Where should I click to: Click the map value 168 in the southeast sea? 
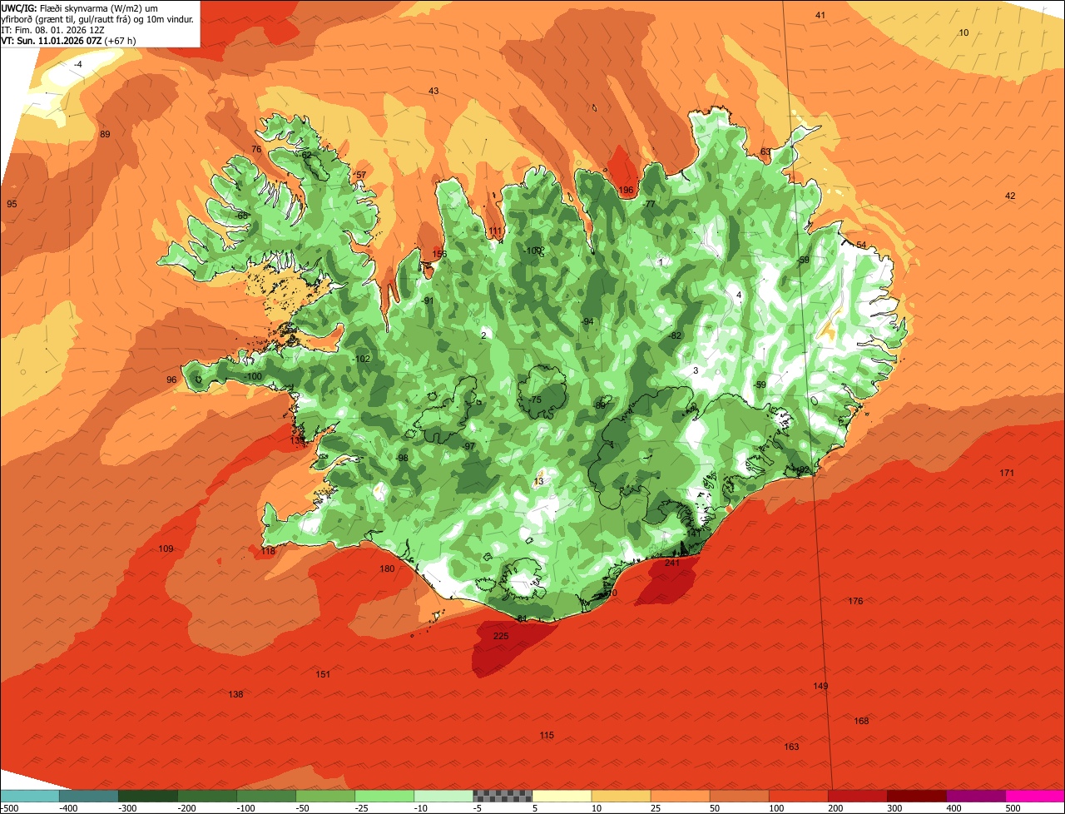point(861,721)
